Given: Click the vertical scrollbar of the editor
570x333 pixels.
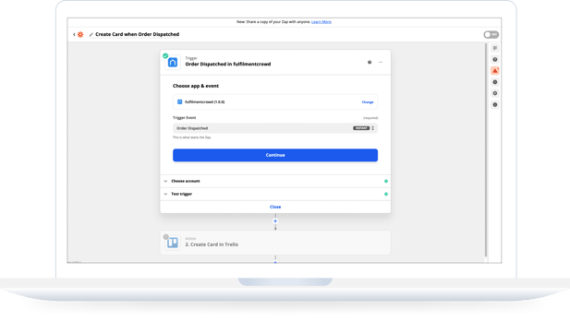Looking at the screenshot, I should pos(486,150).
